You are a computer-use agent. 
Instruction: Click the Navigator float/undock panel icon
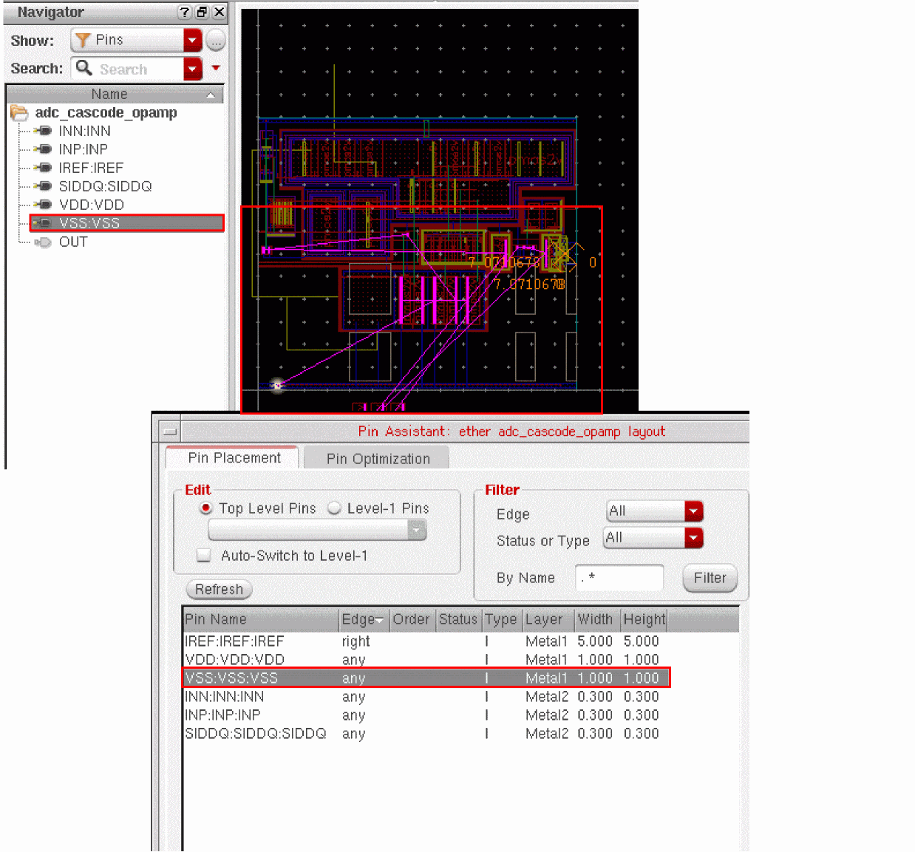[x=201, y=12]
